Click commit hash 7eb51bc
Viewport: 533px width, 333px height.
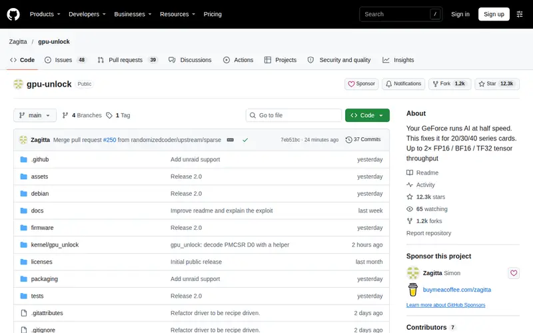(x=290, y=140)
